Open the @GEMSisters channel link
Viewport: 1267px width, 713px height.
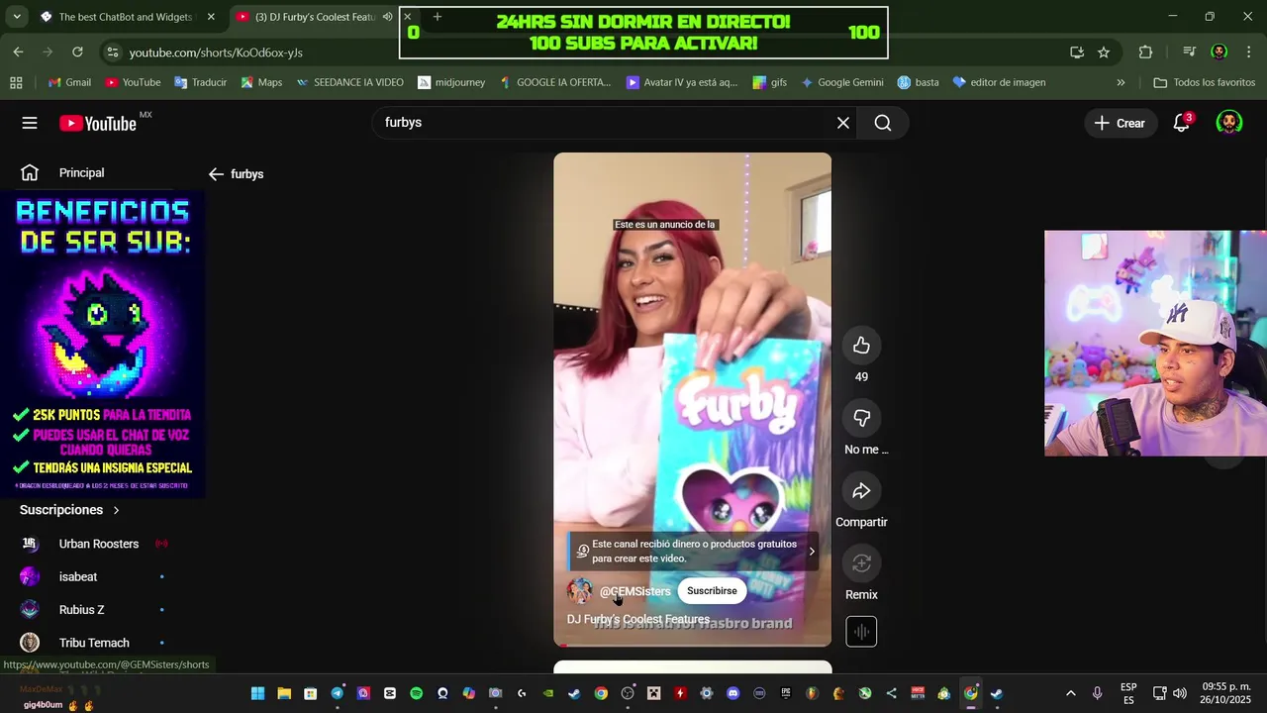click(x=634, y=591)
